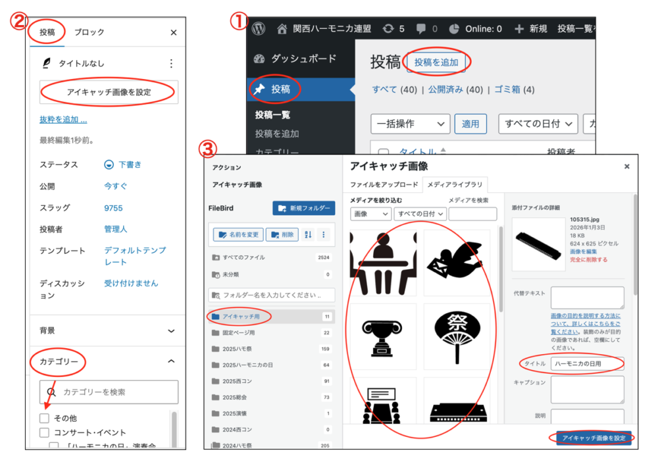Click the 抜粋を追加 link
Screen dimensions: 658x462
coord(63,119)
